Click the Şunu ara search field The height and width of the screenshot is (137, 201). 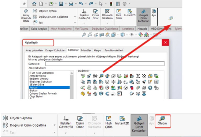pos(105,63)
